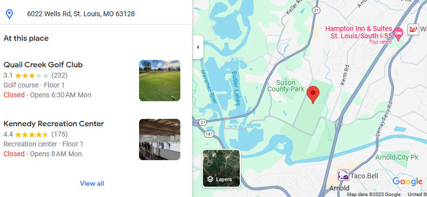Open the Hampton Inn hotel pin icon
This screenshot has width=427, height=197.
click(x=399, y=34)
